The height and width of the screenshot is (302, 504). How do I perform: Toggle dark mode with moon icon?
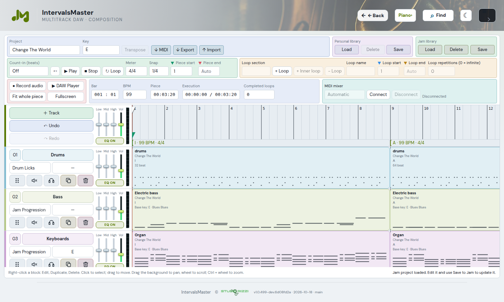[x=466, y=15]
